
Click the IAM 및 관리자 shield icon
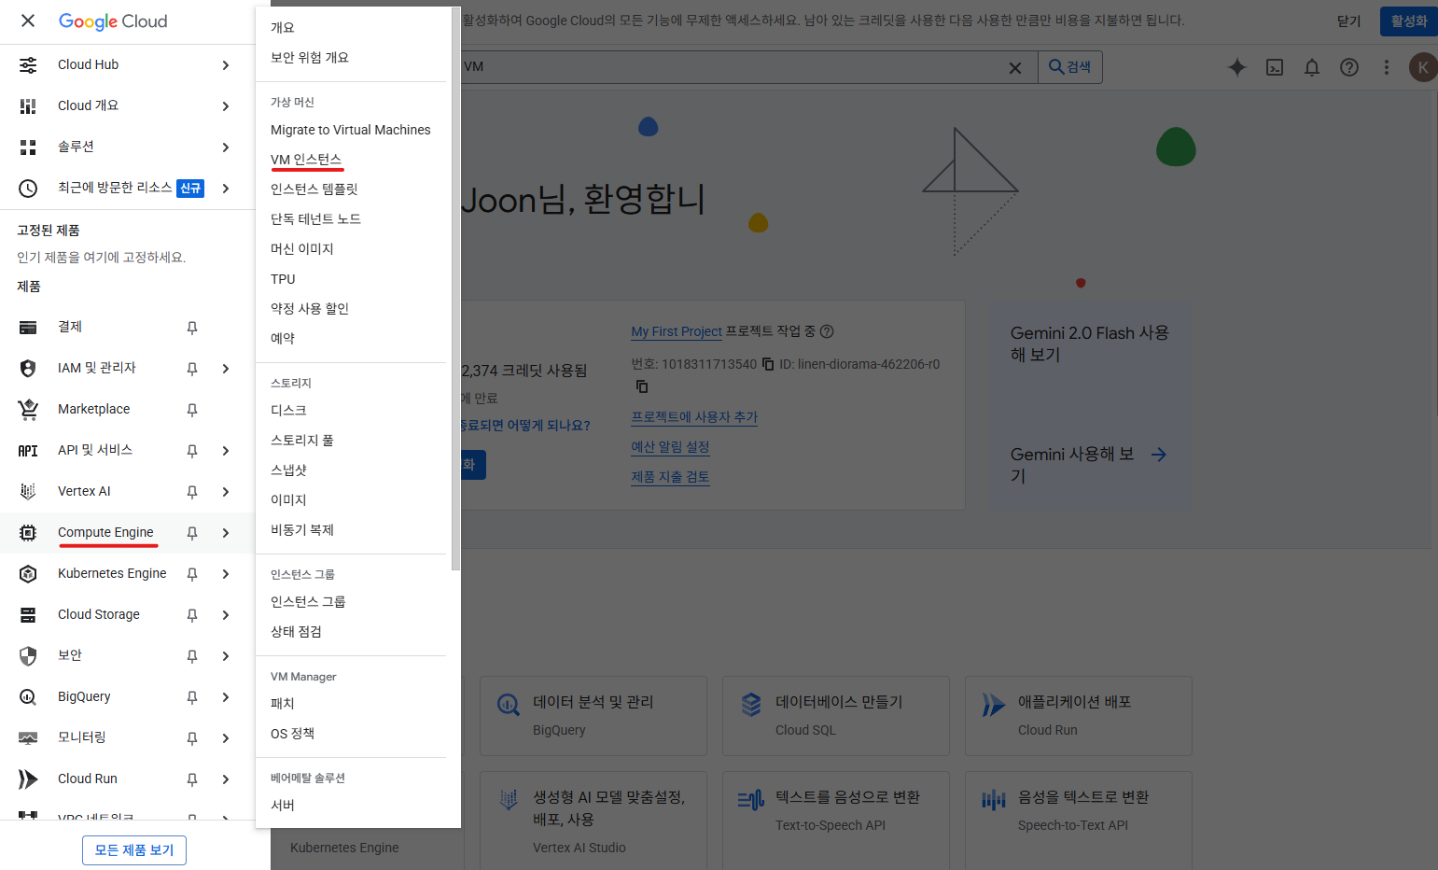pyautogui.click(x=28, y=369)
